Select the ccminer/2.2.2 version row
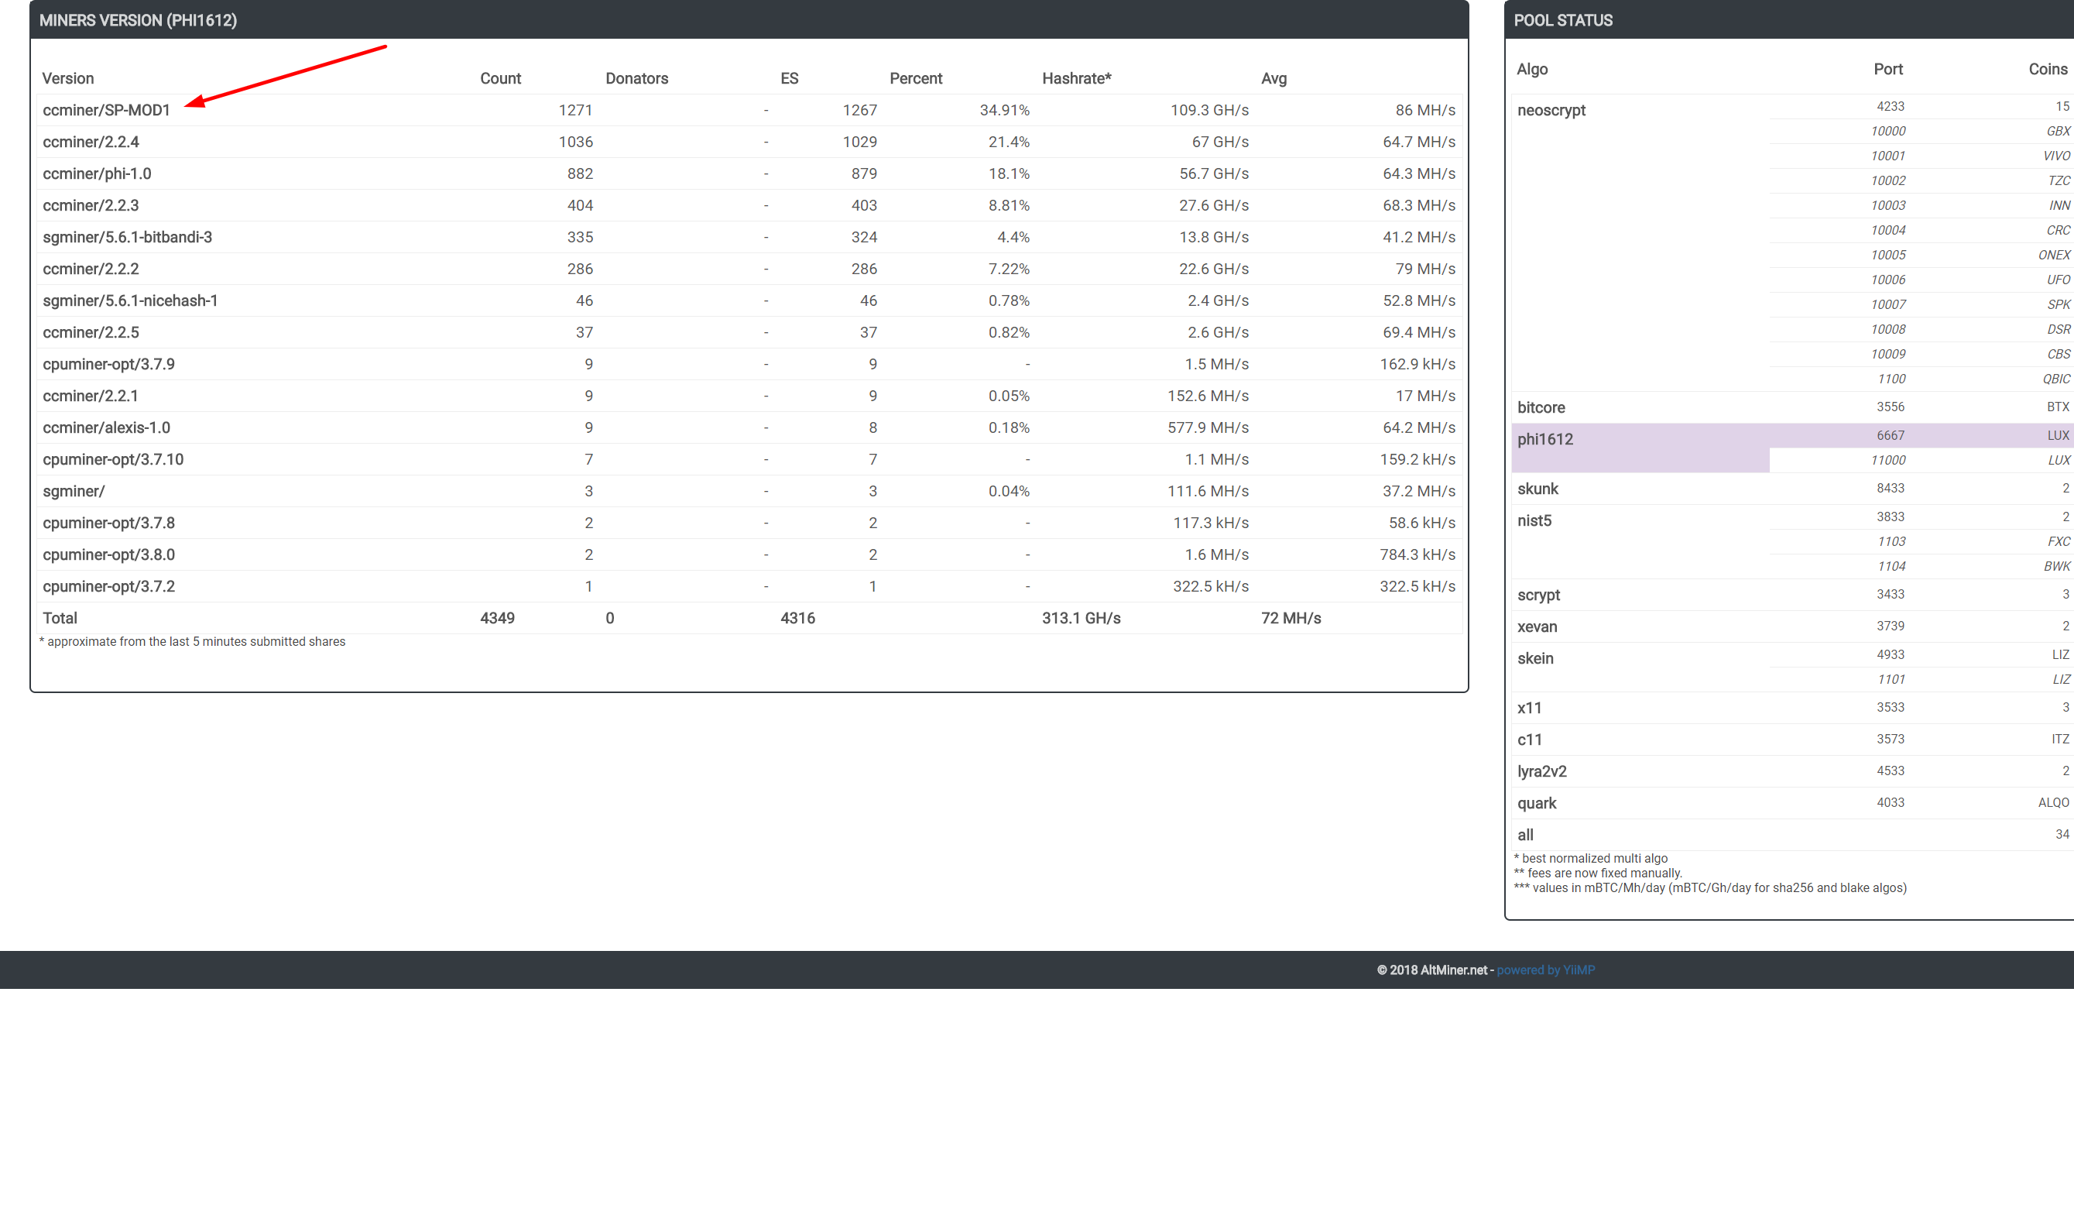The image size is (2074, 1215). (x=749, y=269)
